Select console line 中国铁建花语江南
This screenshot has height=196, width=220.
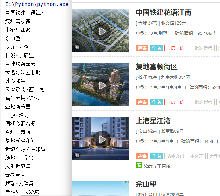point(26,13)
